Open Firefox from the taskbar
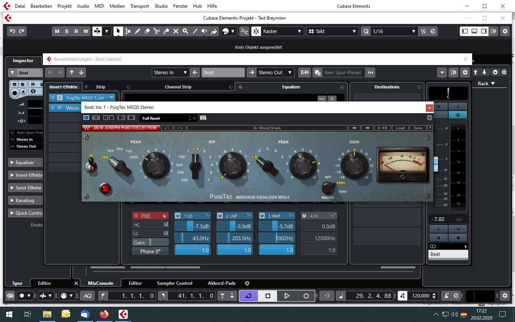The image size is (515, 322). click(x=104, y=314)
